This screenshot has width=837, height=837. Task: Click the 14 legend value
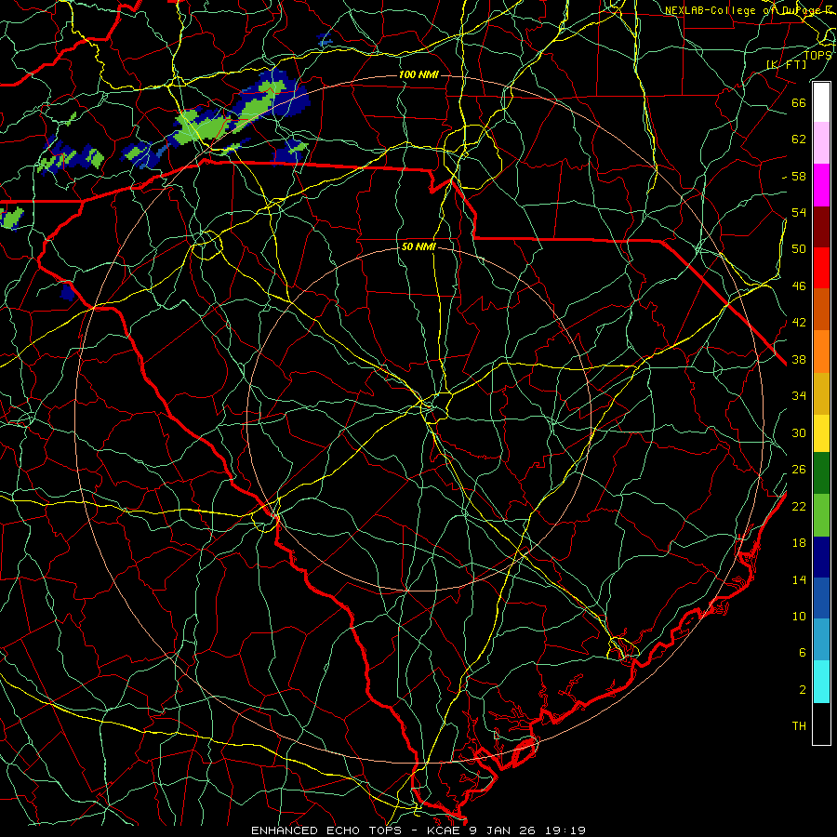click(799, 579)
